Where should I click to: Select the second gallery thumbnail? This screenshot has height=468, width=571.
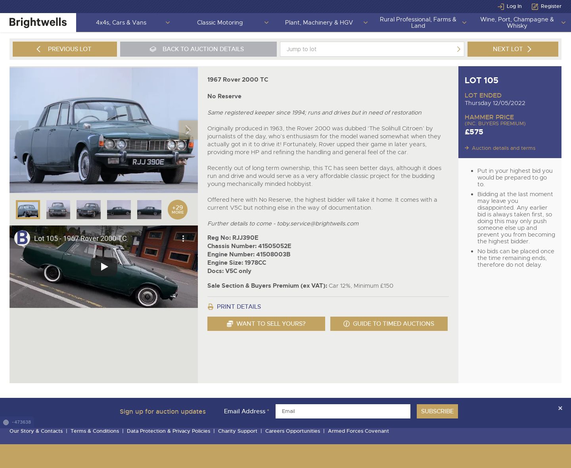(58, 210)
